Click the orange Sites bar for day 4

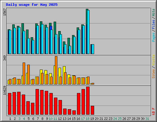point(24,74)
